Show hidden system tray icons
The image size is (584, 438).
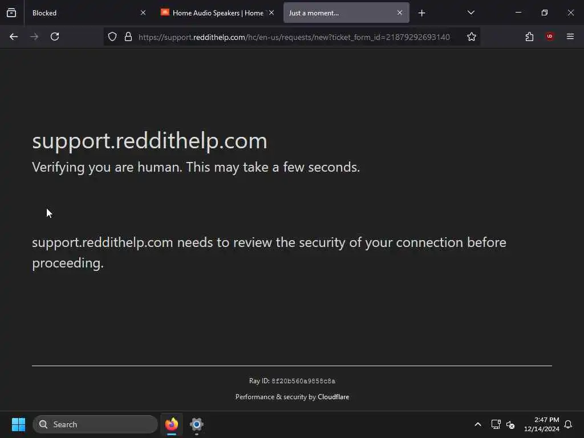point(478,424)
